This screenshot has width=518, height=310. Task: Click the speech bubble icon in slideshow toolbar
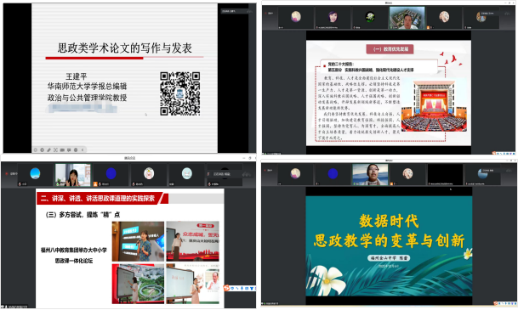[69, 149]
